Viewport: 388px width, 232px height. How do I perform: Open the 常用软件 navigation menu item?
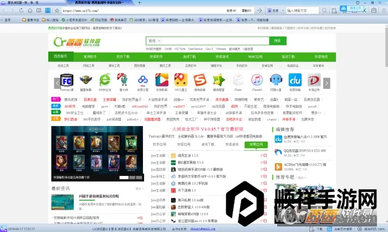point(90,57)
